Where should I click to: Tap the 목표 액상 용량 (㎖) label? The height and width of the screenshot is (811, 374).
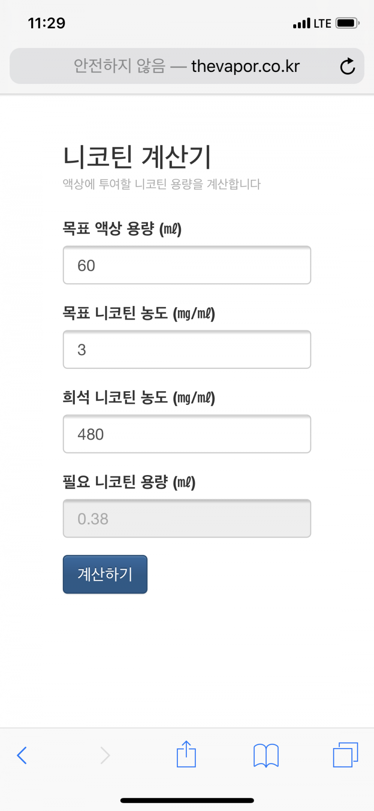(x=122, y=229)
